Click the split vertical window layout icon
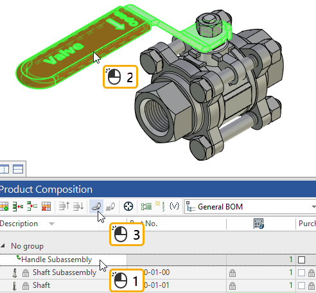Viewport: 316px width, 293px height. 4,169
